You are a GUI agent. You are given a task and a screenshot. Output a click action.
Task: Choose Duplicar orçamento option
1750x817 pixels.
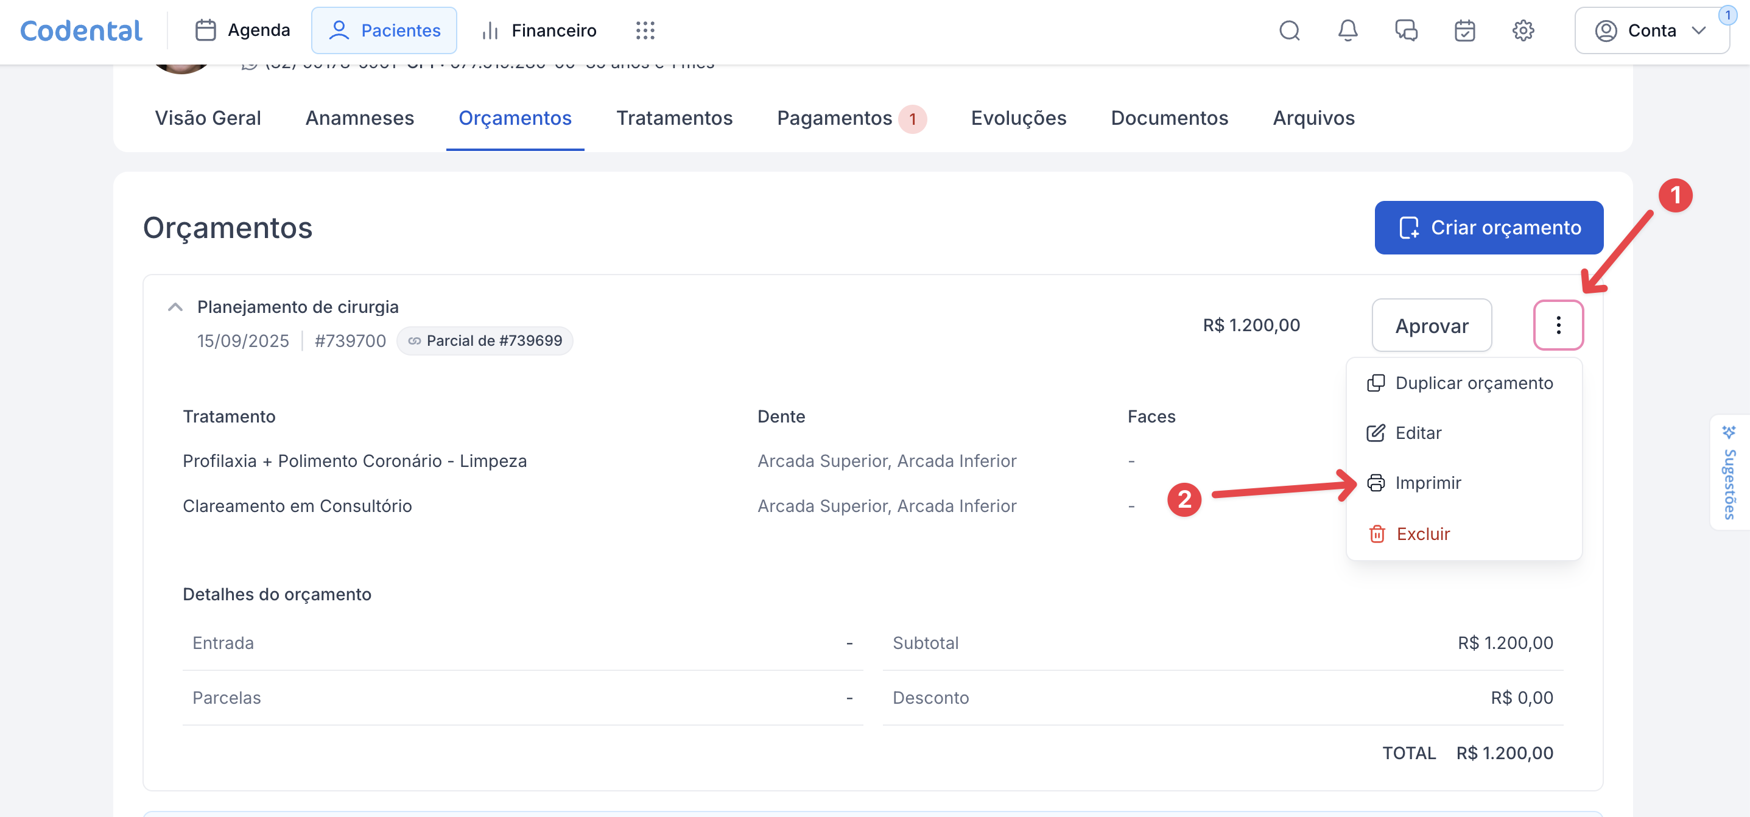tap(1474, 383)
